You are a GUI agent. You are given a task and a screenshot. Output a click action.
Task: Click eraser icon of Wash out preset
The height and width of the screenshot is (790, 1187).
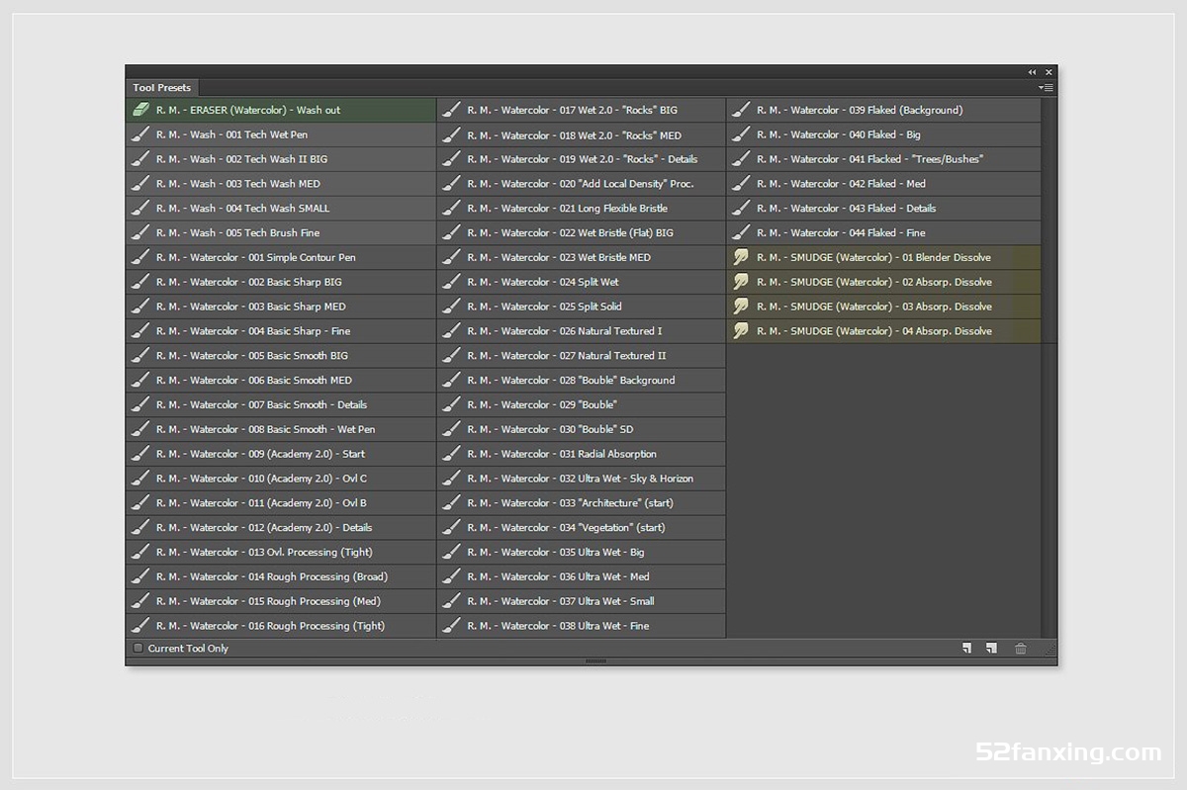click(x=140, y=110)
